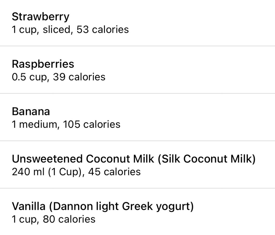Click the "39 calories" value for Raspberries
275x235 pixels.
tap(79, 77)
